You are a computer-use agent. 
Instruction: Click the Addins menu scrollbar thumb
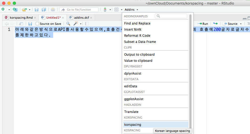190,72
